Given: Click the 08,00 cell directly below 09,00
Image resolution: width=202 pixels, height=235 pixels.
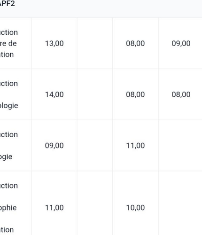Looking at the screenshot, I should 180,94.
